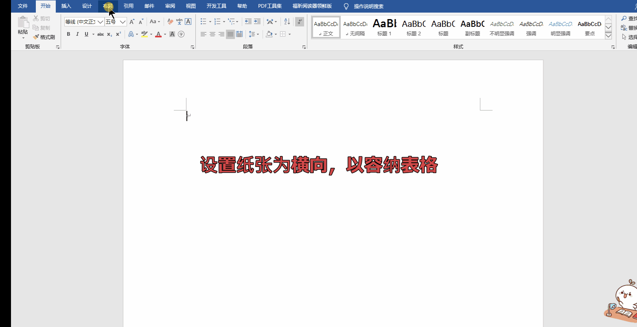Viewport: 637px width, 327px height.
Task: Click the increase indent icon
Action: pos(257,21)
